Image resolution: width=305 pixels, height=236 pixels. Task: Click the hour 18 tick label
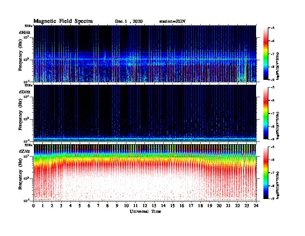[x=200, y=206]
